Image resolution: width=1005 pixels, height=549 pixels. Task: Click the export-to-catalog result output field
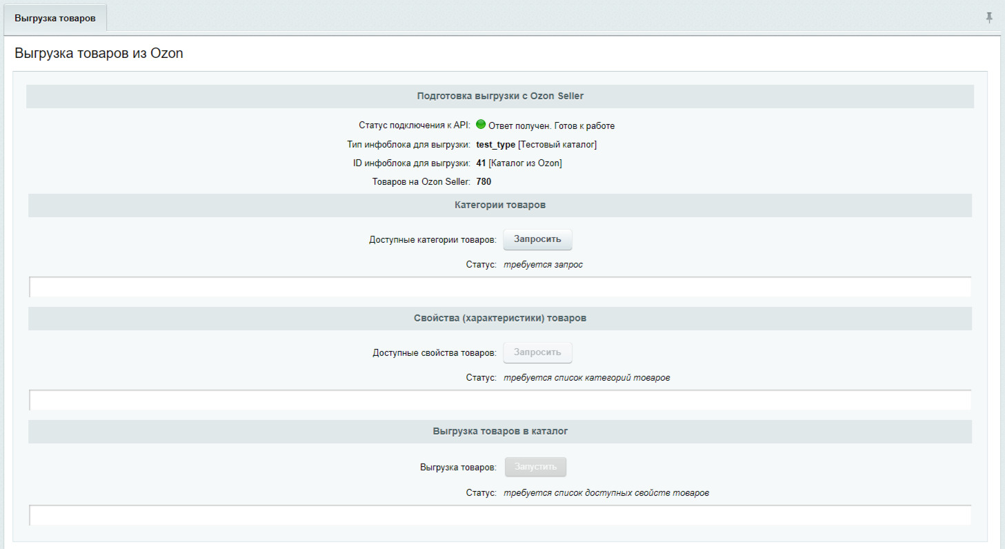tap(500, 515)
